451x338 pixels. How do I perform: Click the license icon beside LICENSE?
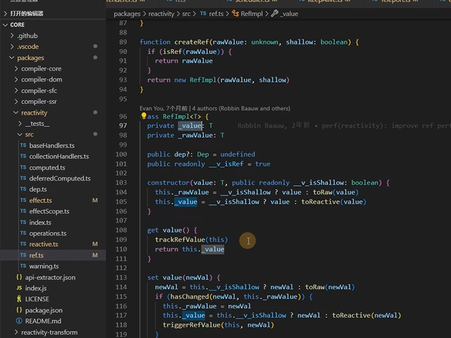pos(19,299)
